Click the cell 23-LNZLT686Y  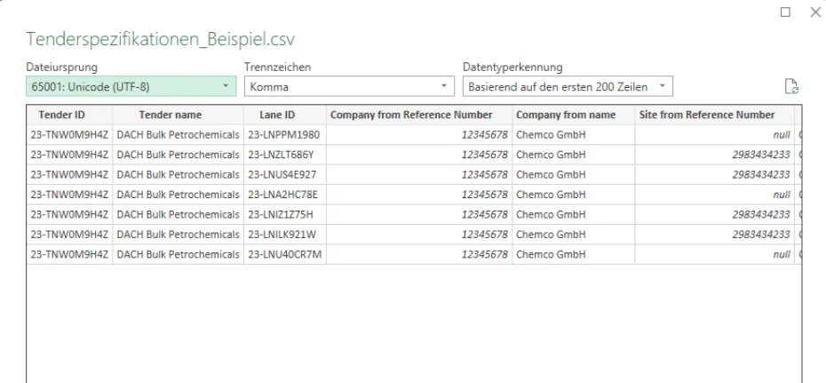pyautogui.click(x=285, y=155)
